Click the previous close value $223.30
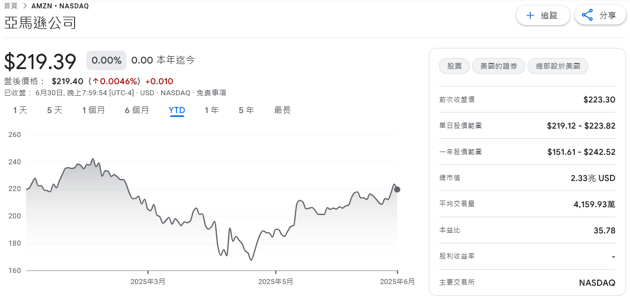Viewport: 630px width, 298px height. click(x=599, y=99)
